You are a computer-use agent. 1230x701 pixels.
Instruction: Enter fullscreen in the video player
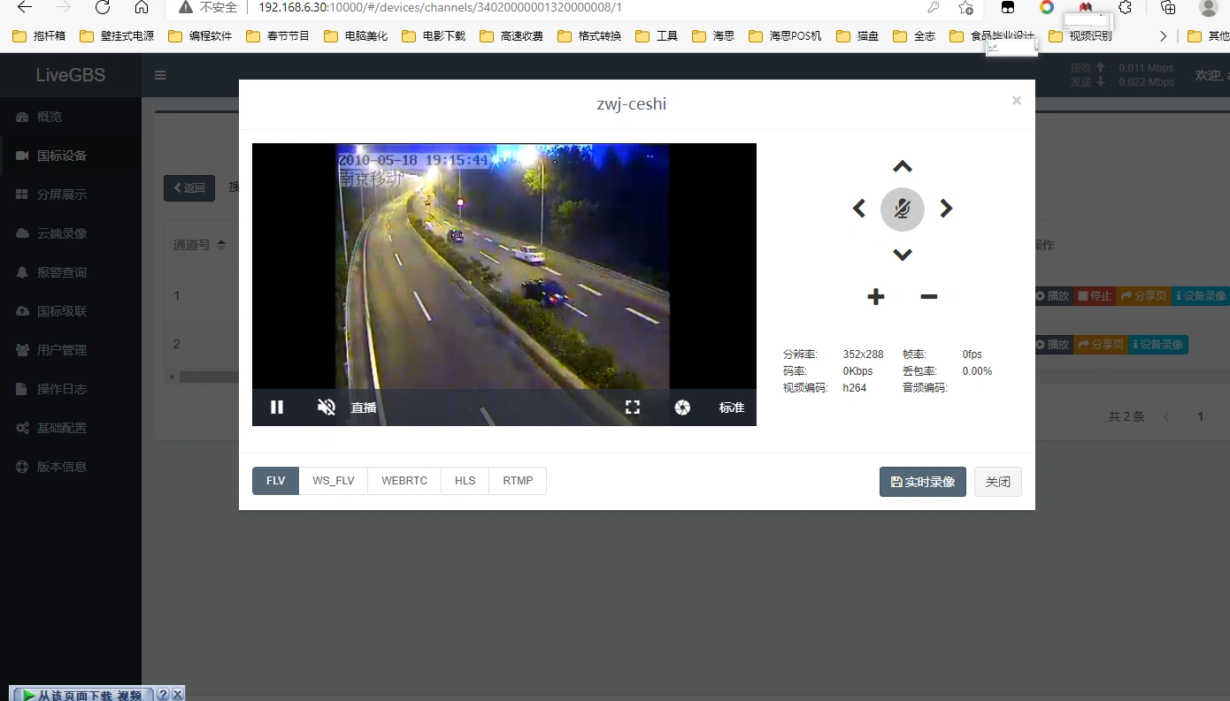(x=633, y=408)
